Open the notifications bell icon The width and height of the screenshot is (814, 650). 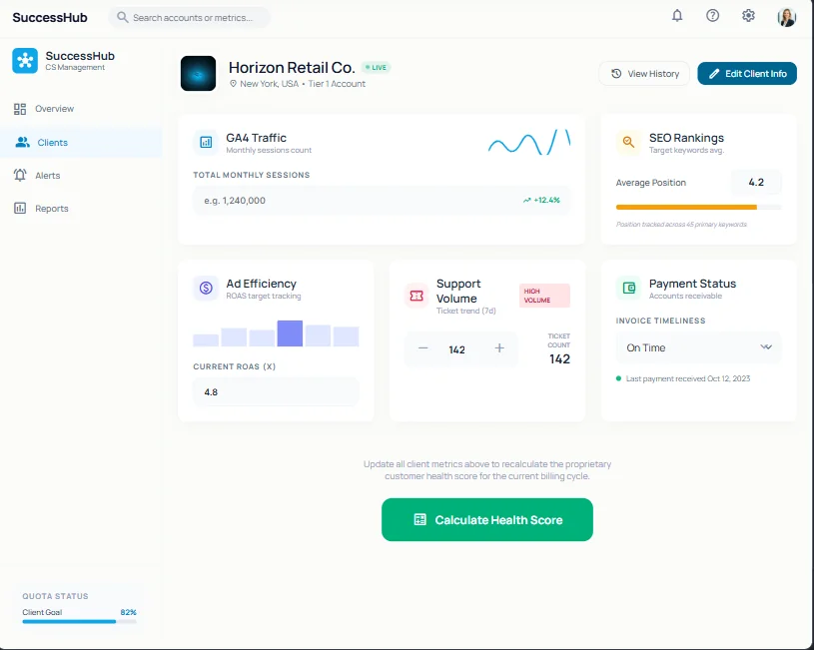coord(677,16)
